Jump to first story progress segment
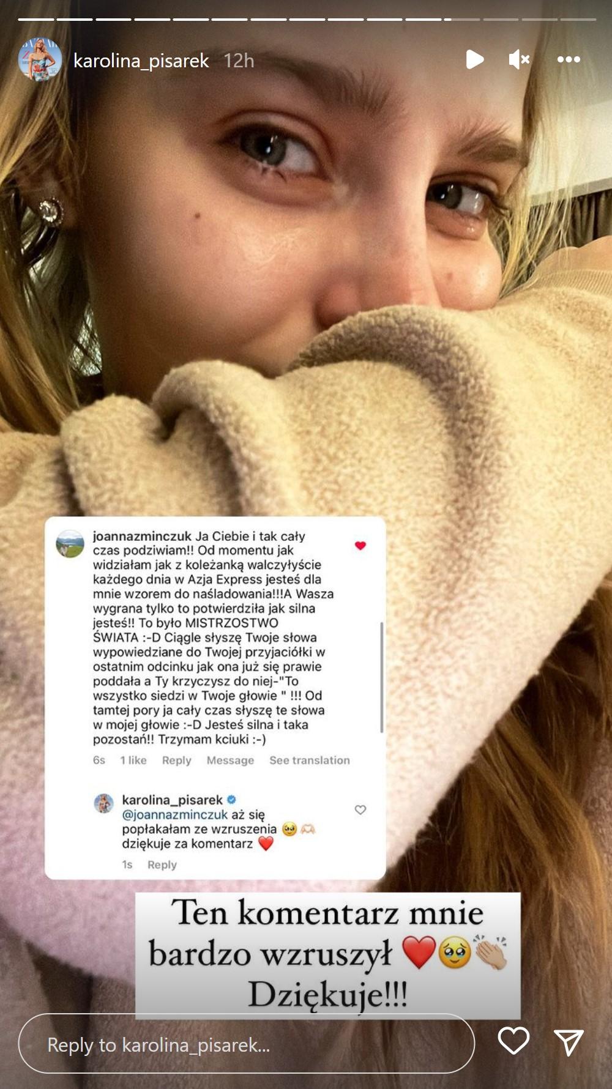The width and height of the screenshot is (612, 1089). 36,20
